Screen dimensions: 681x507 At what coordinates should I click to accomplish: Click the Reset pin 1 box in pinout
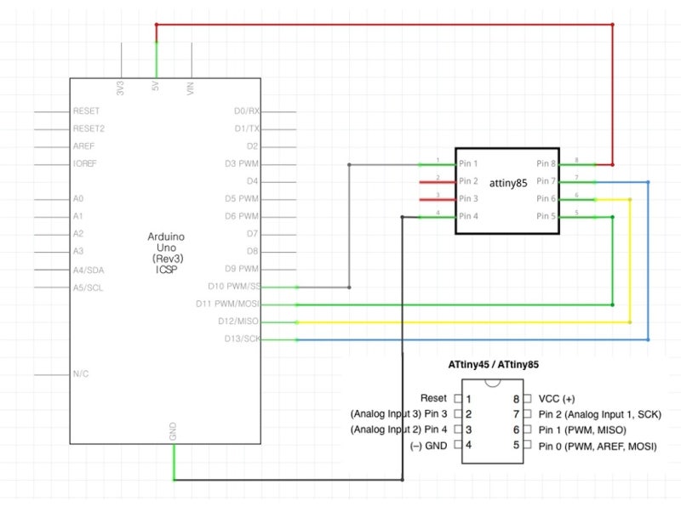coord(458,398)
